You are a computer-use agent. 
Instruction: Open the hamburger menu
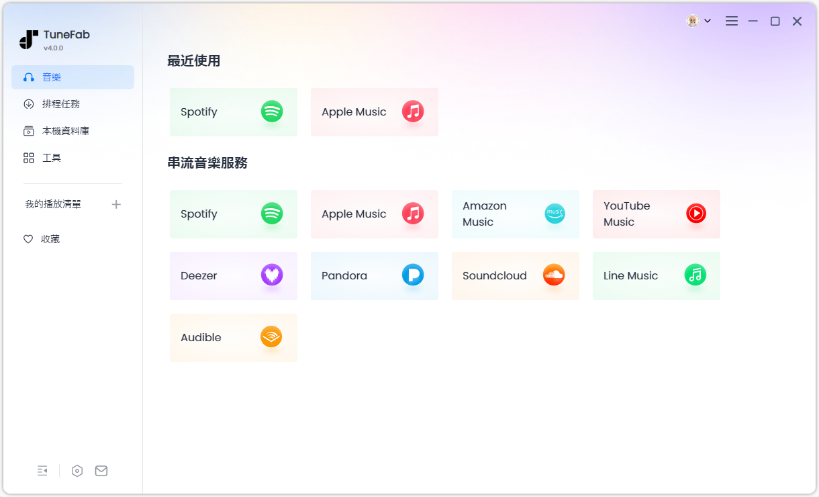[x=731, y=21]
